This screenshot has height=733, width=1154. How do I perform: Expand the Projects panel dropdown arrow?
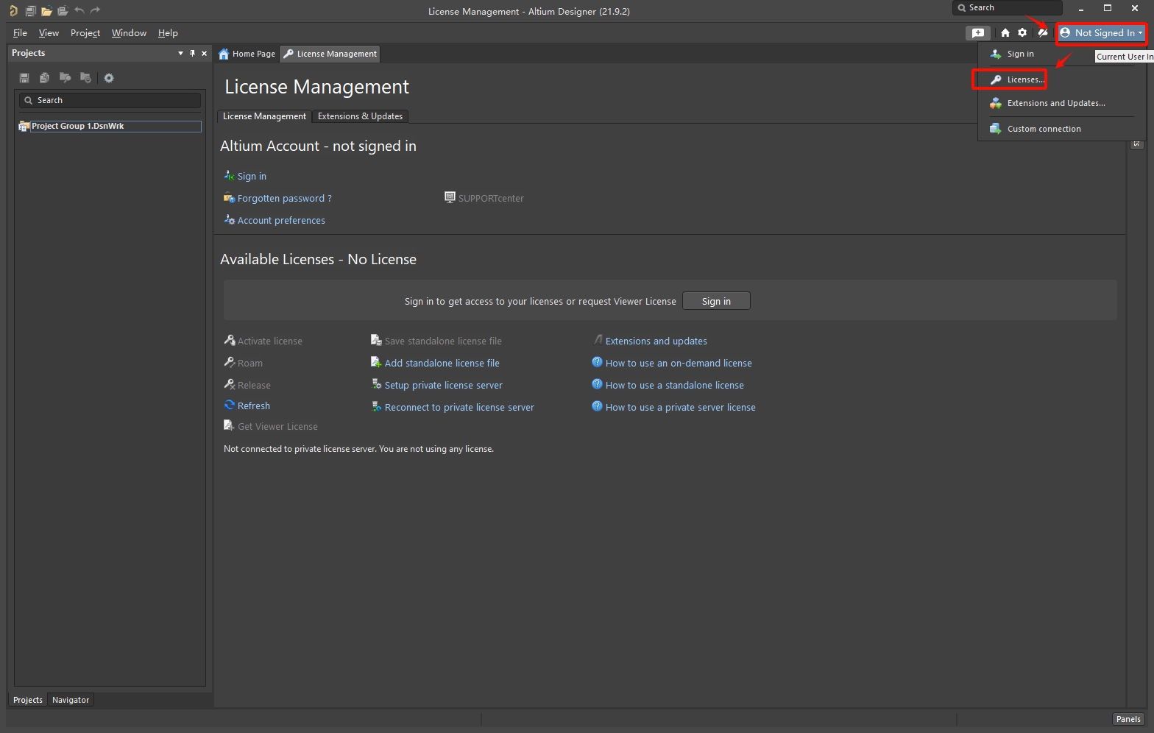point(180,53)
